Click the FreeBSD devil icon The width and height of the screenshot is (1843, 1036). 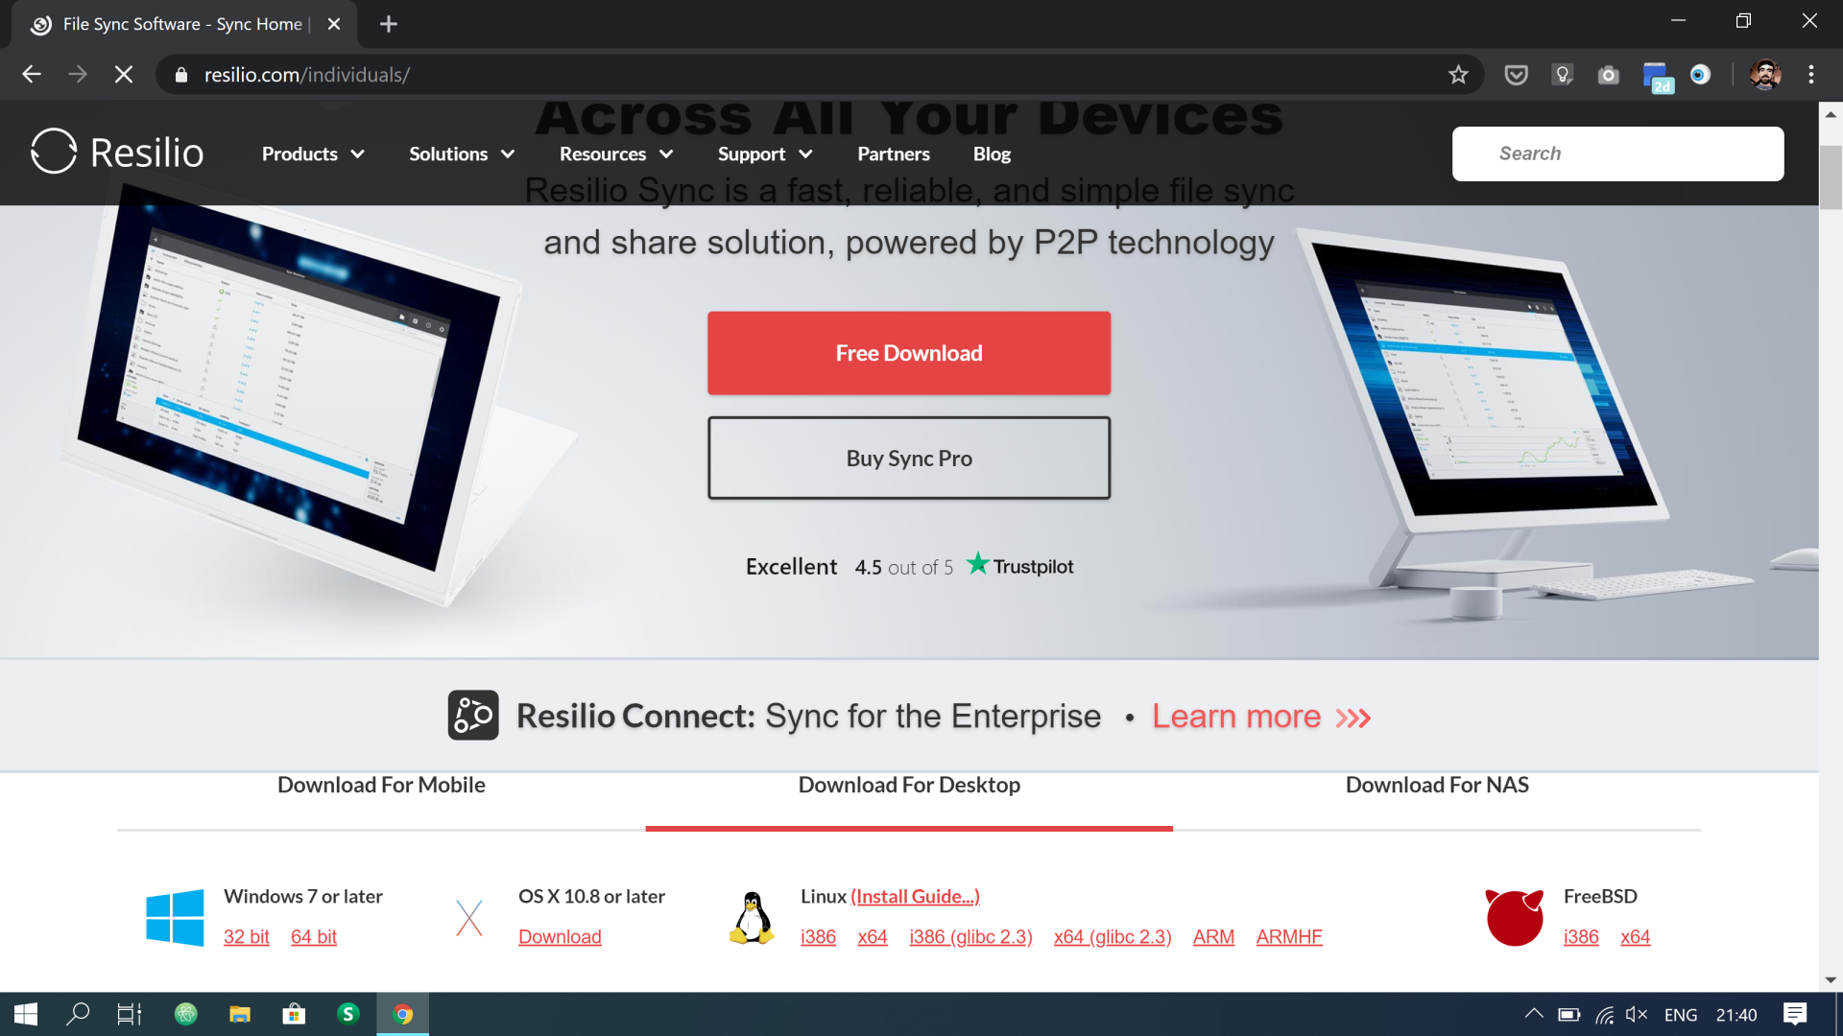[x=1515, y=918]
